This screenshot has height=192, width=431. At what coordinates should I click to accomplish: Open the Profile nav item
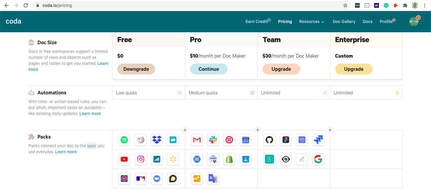[x=386, y=21]
